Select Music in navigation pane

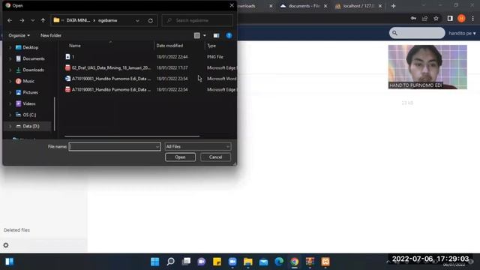coord(28,81)
